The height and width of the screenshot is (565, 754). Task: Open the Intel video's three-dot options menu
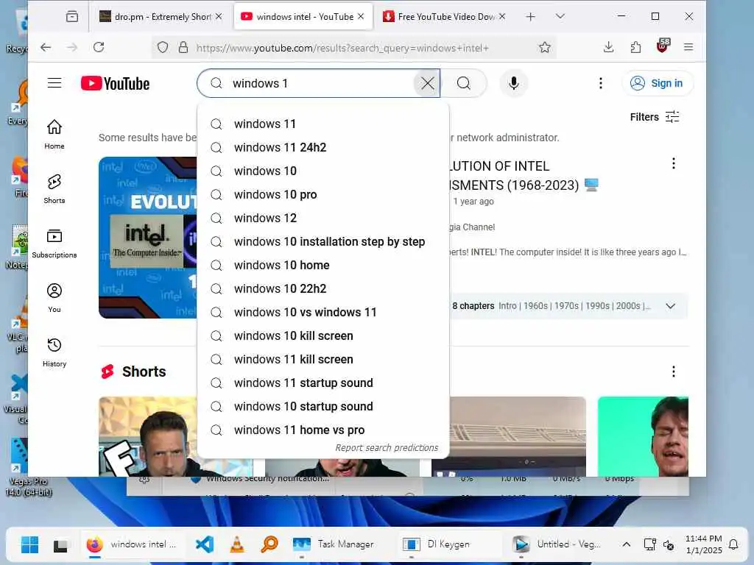tap(673, 163)
